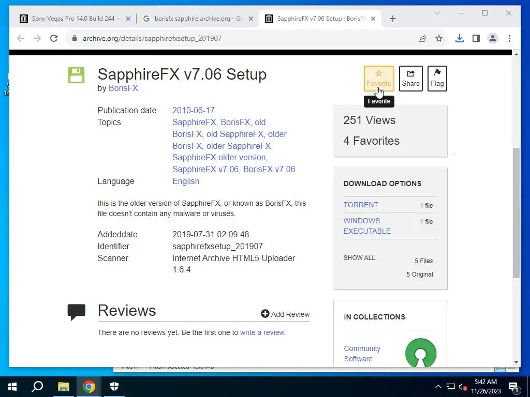Click the 'old SapphireFX' topic link
Viewport: 530px width, 397px height.
(x=235, y=134)
